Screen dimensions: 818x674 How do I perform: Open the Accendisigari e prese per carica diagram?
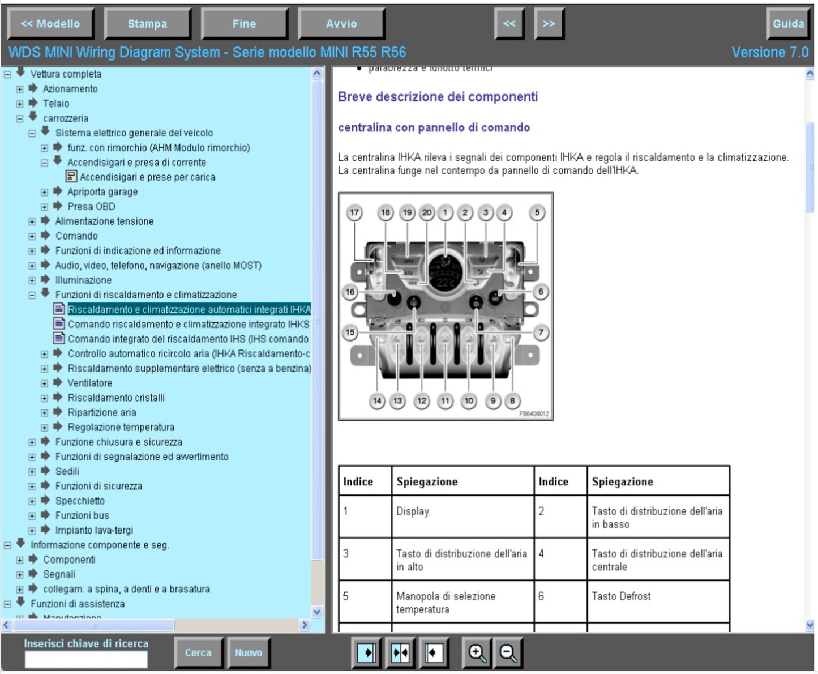click(147, 177)
